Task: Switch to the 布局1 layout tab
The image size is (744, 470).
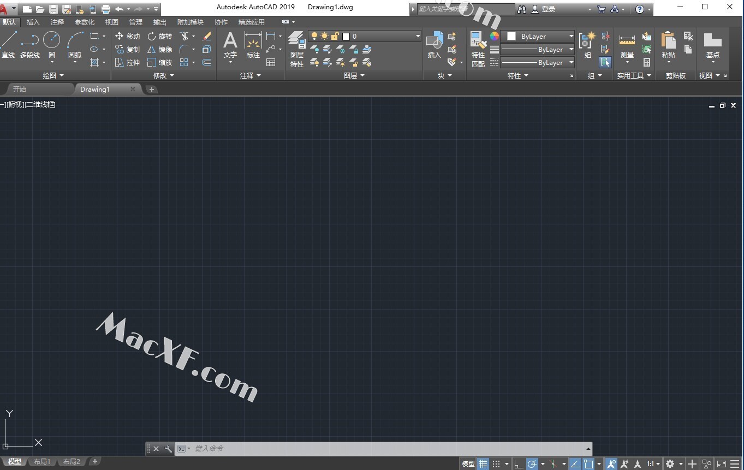Action: tap(42, 462)
